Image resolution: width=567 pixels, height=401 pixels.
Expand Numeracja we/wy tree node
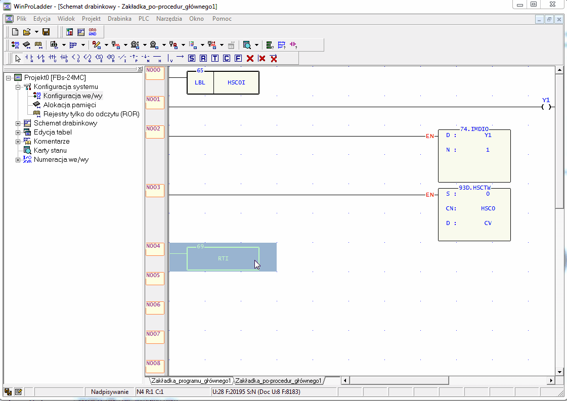pyautogui.click(x=18, y=160)
